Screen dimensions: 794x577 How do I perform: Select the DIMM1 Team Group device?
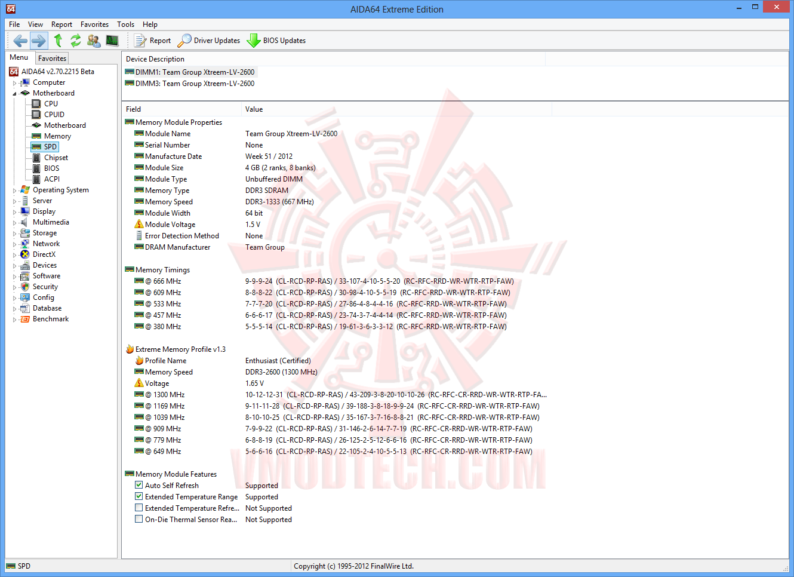coord(190,72)
